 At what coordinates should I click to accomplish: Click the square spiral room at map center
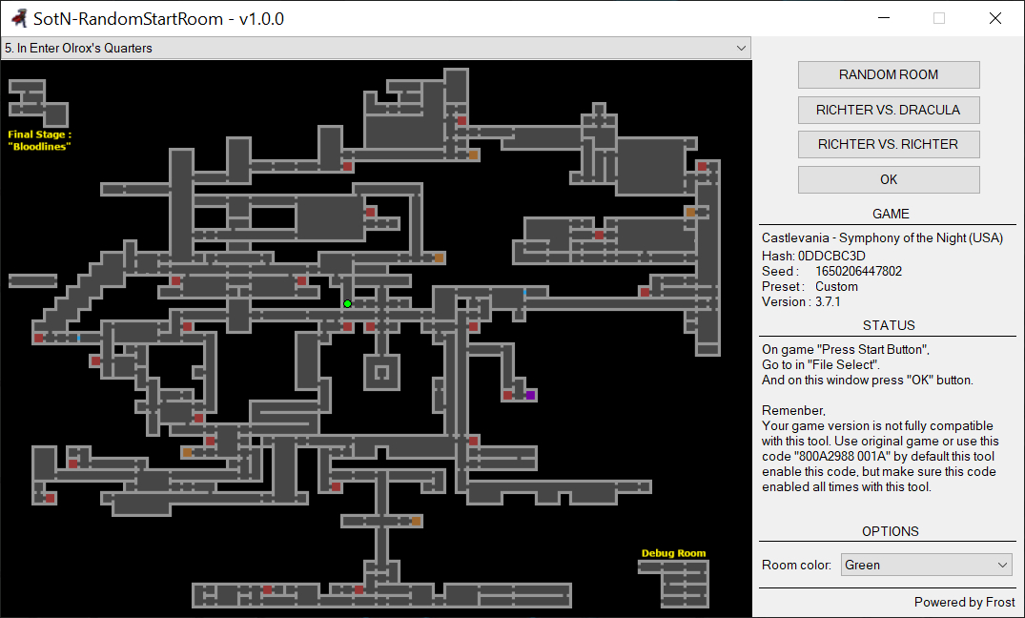381,373
